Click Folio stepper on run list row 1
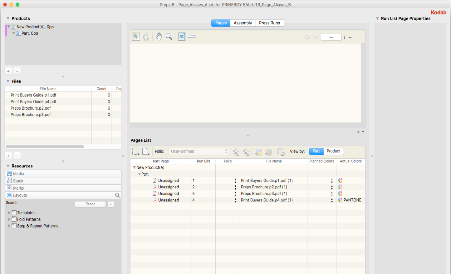Image resolution: width=451 pixels, height=274 pixels. pyautogui.click(x=235, y=181)
